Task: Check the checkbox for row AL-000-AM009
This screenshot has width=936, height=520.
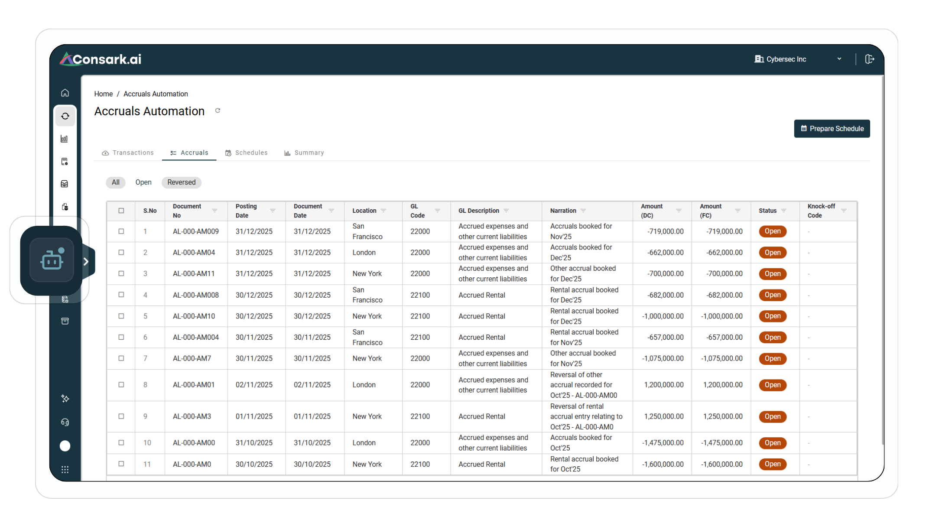Action: pyautogui.click(x=121, y=231)
